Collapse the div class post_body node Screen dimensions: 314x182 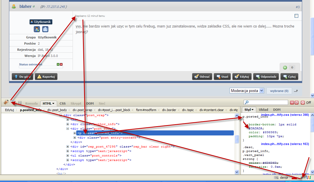68,129
